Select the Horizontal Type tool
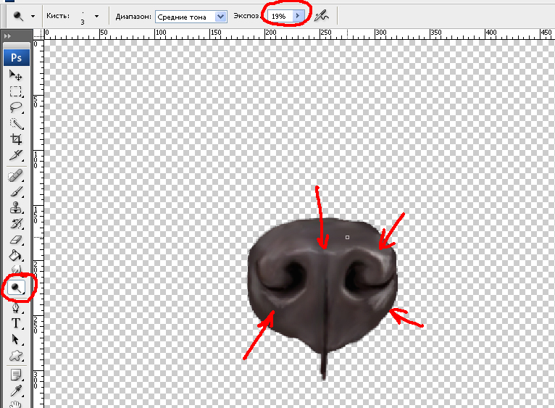This screenshot has height=408, width=555. click(x=15, y=323)
